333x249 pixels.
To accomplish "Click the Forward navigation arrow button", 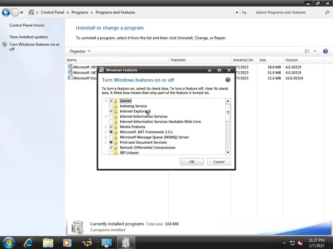I will [x=15, y=12].
